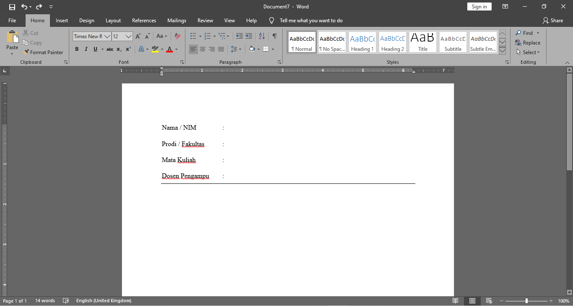Clear all formatting
This screenshot has width=573, height=306.
click(x=177, y=36)
